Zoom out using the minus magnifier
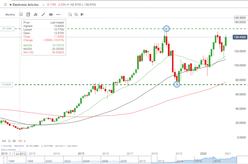The width and height of the screenshot is (248, 164). pyautogui.click(x=70, y=14)
